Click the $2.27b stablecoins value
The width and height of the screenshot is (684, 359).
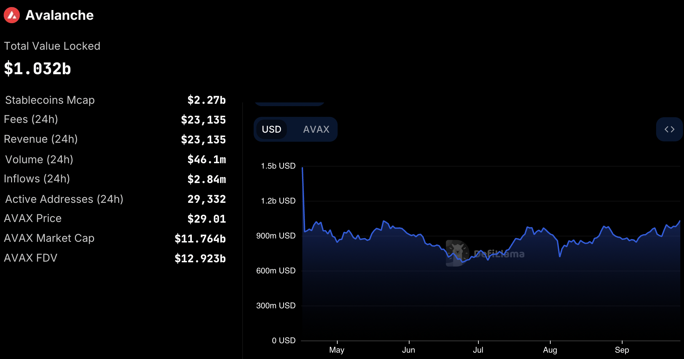point(207,100)
